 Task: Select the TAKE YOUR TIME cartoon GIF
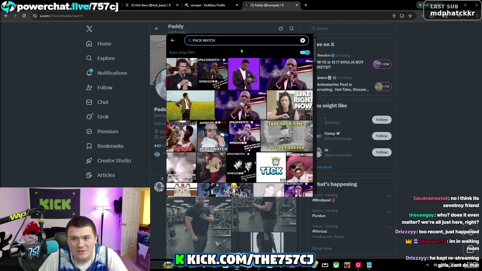click(x=287, y=136)
